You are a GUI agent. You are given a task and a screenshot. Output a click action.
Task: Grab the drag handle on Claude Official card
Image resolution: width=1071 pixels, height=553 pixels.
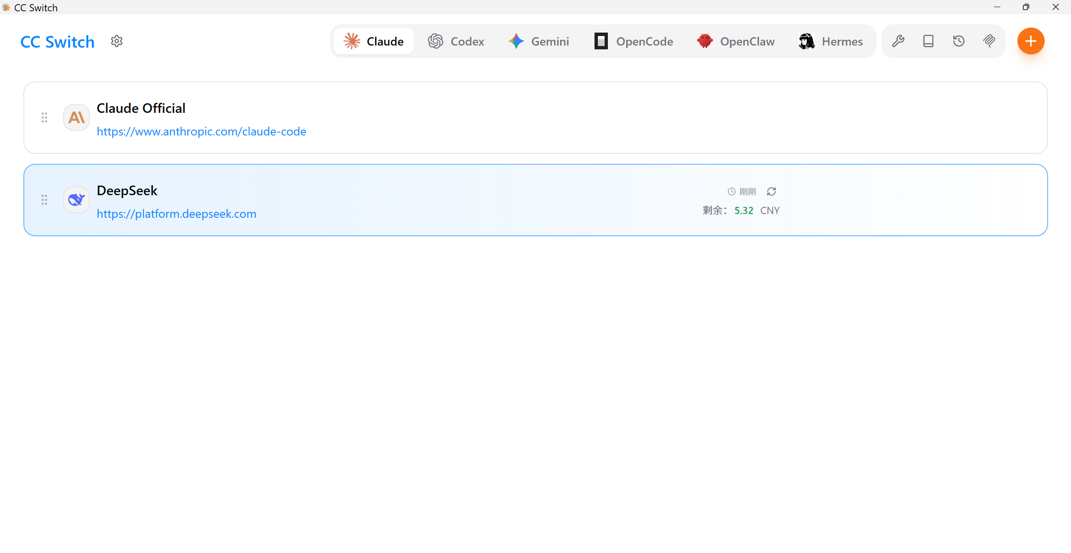click(44, 117)
